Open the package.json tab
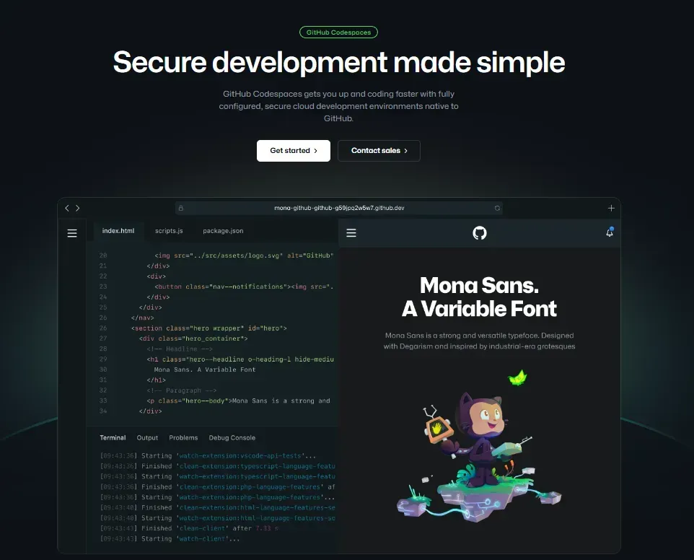 (x=223, y=230)
